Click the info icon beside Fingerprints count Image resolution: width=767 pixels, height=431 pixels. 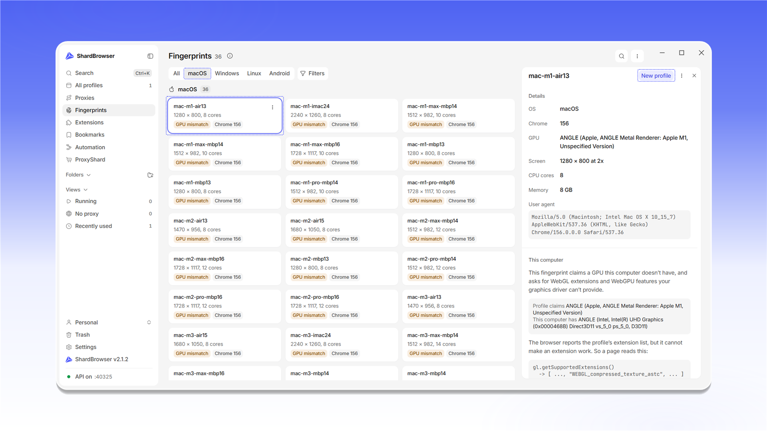point(230,56)
